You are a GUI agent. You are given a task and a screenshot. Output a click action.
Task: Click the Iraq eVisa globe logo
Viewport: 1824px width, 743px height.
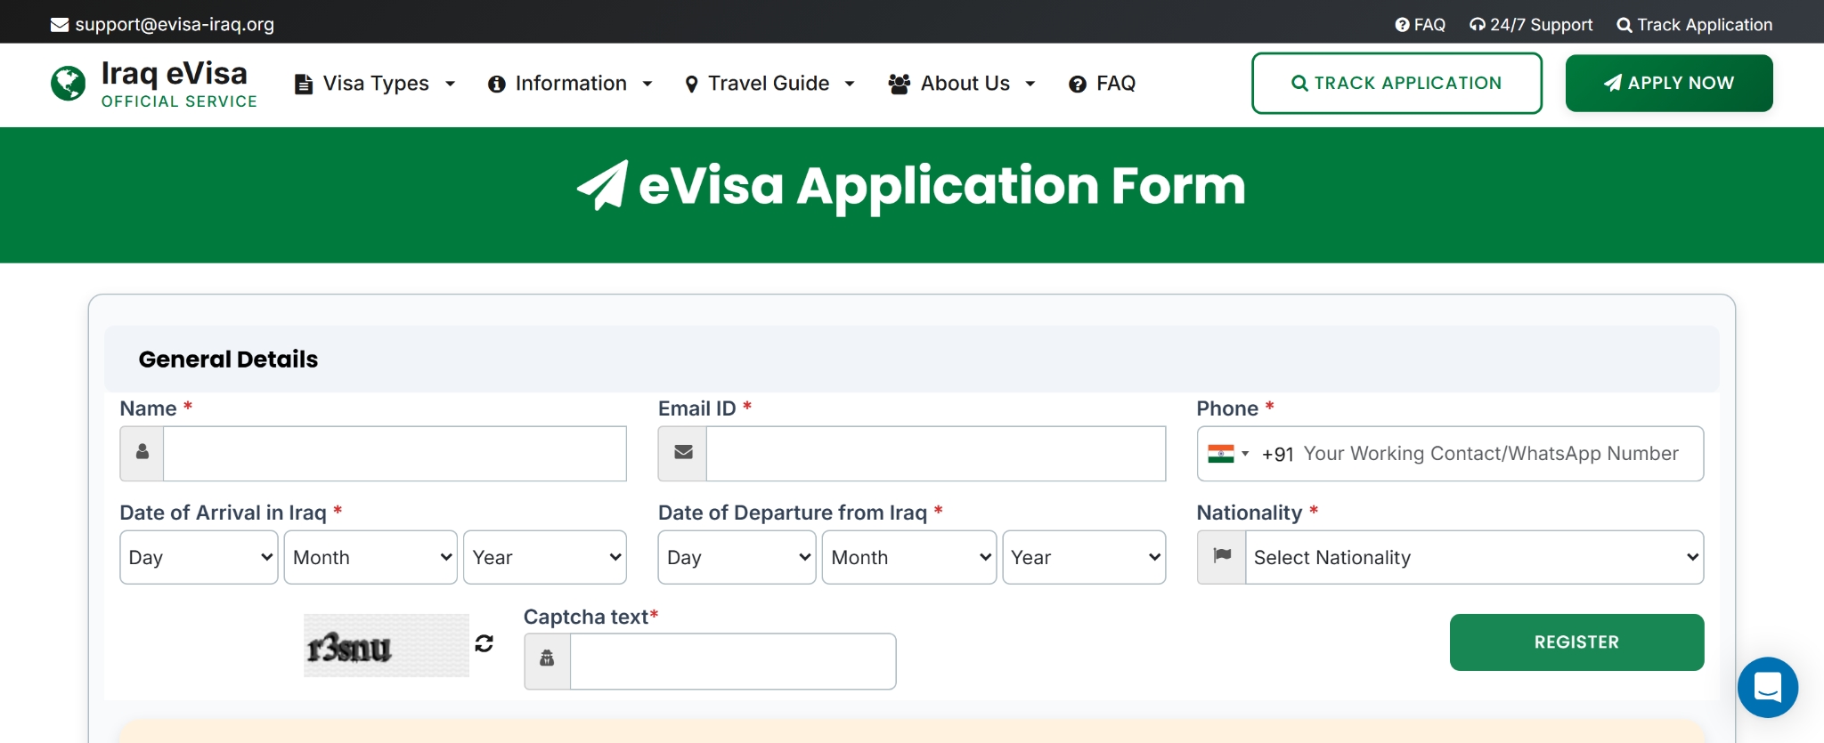69,84
